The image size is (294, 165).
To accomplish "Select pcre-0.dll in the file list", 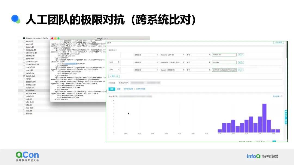I will (30, 59).
